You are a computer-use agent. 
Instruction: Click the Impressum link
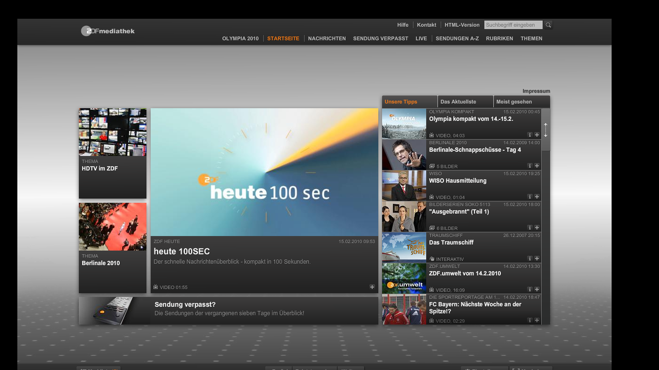[536, 91]
